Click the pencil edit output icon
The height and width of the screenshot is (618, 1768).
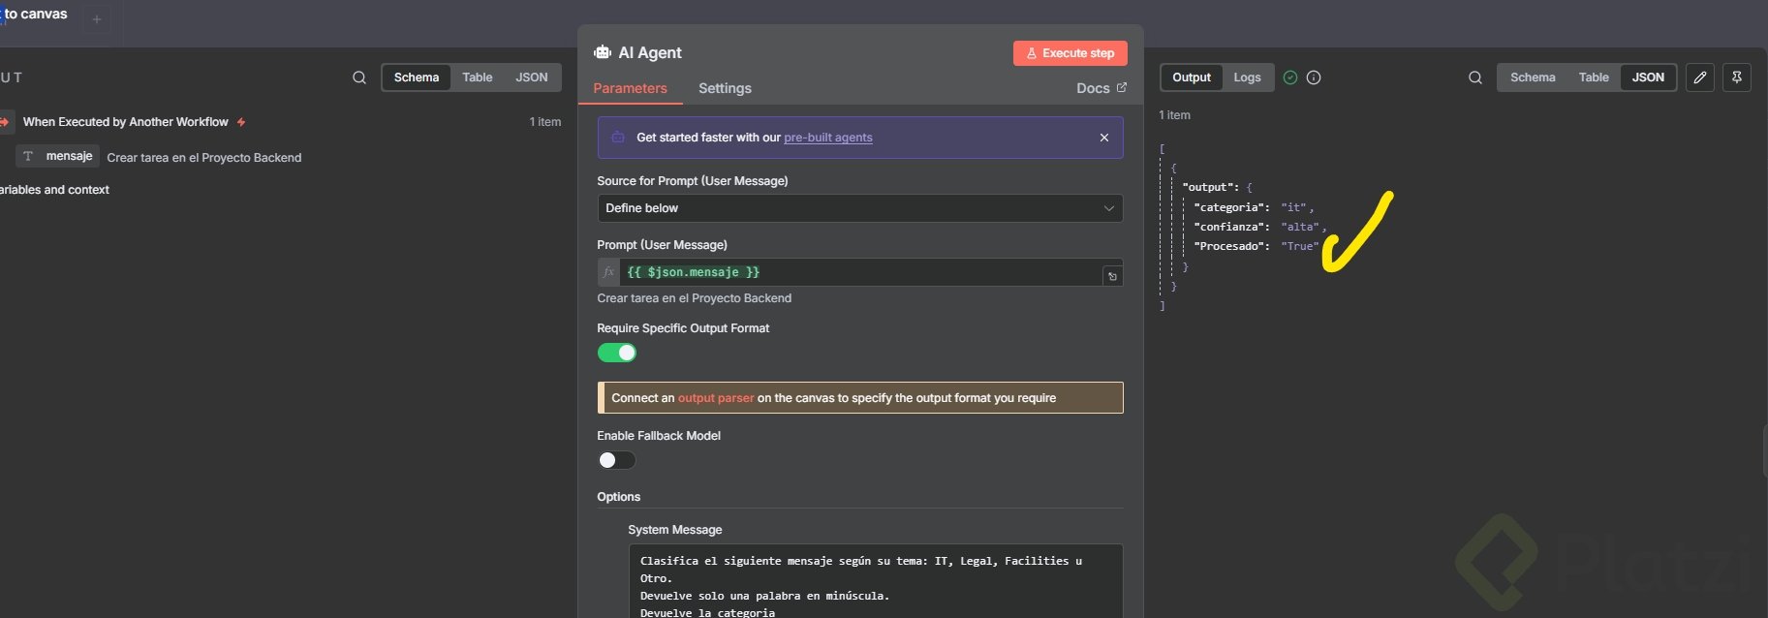1700,77
